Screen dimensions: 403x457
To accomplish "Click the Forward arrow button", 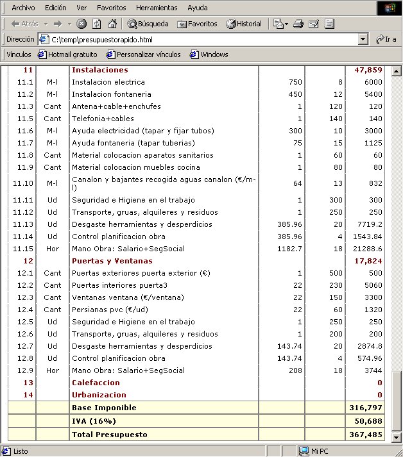I will click(58, 24).
